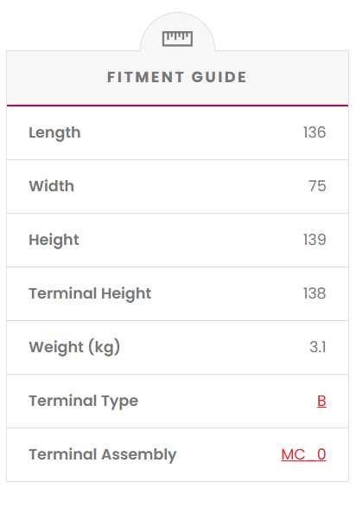Click the Height value 139
This screenshot has width=356, height=521.
pyautogui.click(x=315, y=240)
